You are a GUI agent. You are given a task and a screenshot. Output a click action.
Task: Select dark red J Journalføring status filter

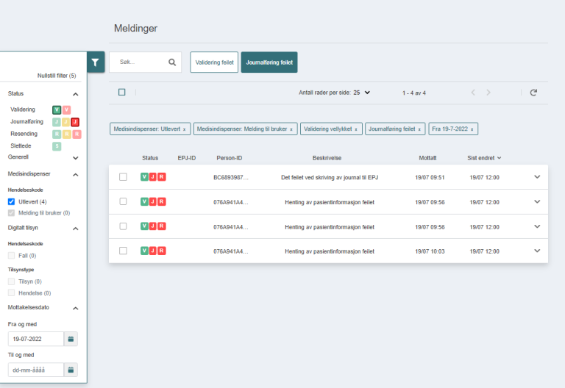tap(75, 122)
